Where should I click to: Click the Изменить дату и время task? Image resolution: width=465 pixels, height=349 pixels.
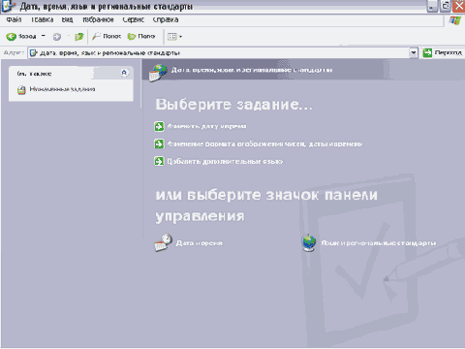tap(206, 126)
